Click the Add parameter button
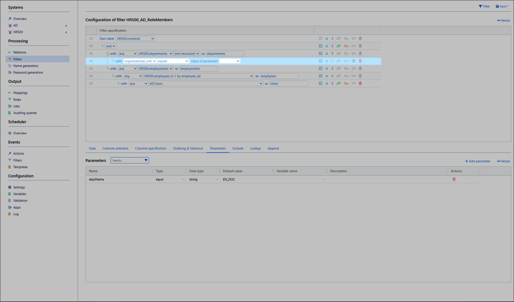514x302 pixels. [x=478, y=161]
